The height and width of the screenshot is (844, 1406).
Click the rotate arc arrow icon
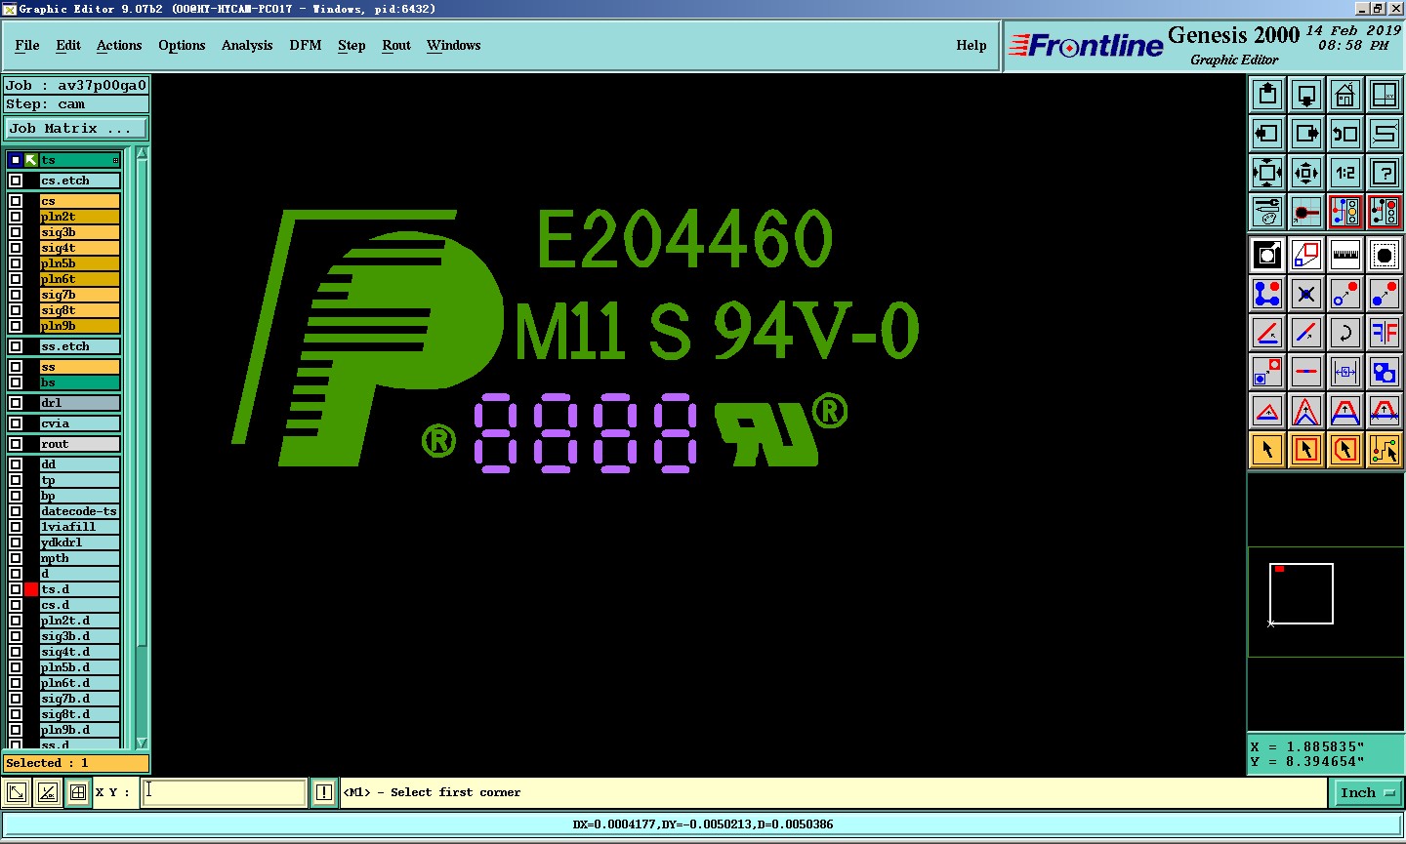pos(1345,333)
